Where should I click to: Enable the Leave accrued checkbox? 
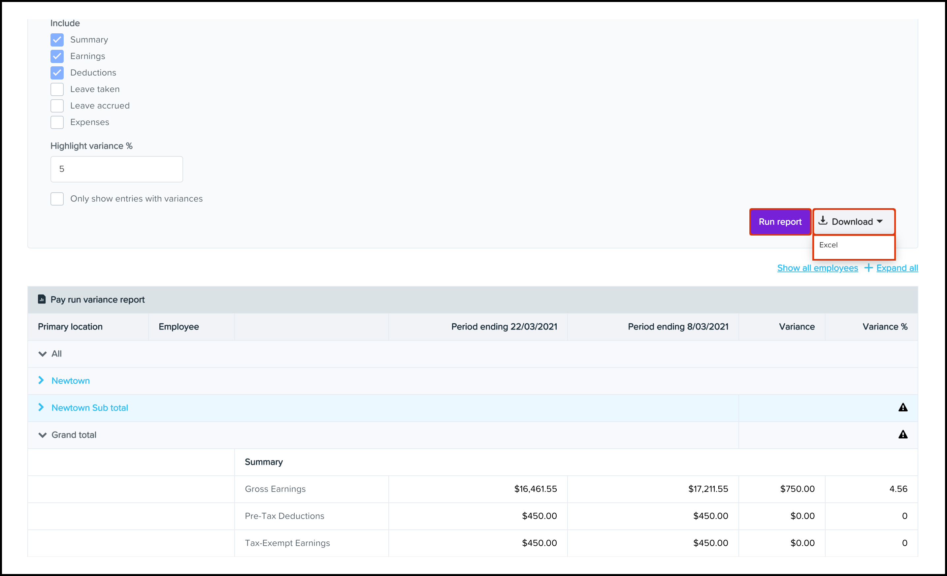57,106
